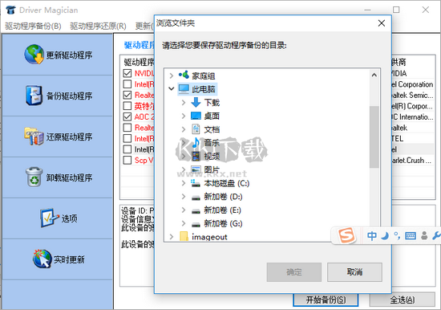Click the Music (音乐) note icon
Image resolution: width=441 pixels, height=310 pixels.
[x=196, y=143]
